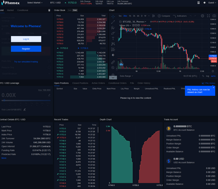Click the Compare button in chart toolbar
The height and width of the screenshot is (189, 218).
[164, 16]
